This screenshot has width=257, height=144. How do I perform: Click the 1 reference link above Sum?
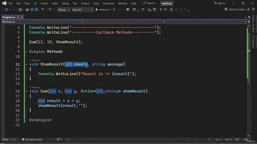point(35,87)
